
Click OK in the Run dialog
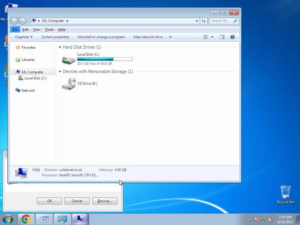tap(49, 201)
